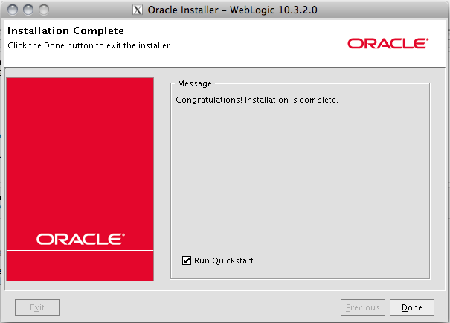The width and height of the screenshot is (450, 323).
Task: Click the 'Message' group label
Action: [195, 83]
